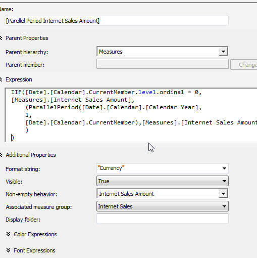Open the Format string dropdown arrow
The image size is (257, 258).
point(224,168)
